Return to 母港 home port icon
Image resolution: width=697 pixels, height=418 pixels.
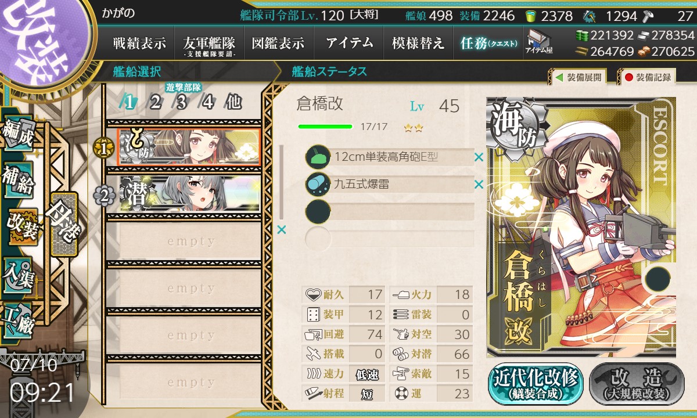(63, 224)
